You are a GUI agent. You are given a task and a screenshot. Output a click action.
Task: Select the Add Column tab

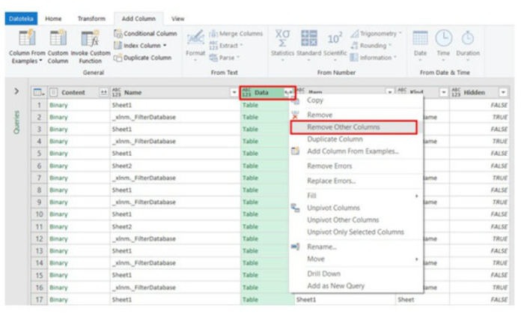[138, 19]
